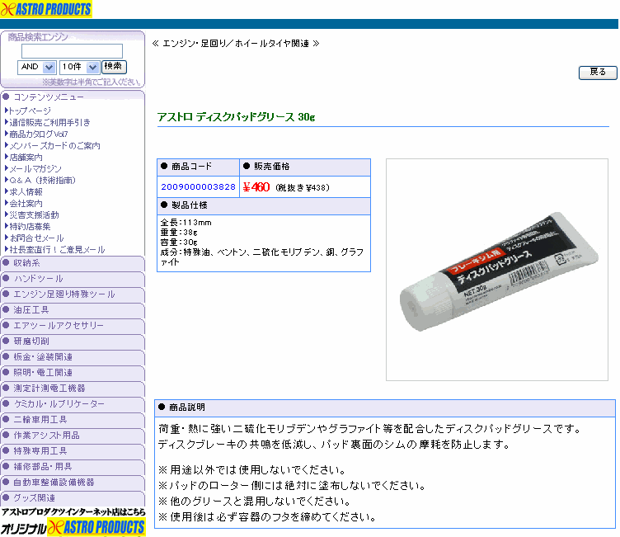Open Q&A (技術指南) link
620x537 pixels.
[42, 180]
